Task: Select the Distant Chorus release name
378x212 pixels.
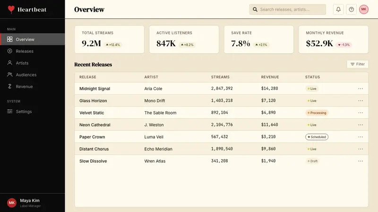Action: click(x=94, y=149)
